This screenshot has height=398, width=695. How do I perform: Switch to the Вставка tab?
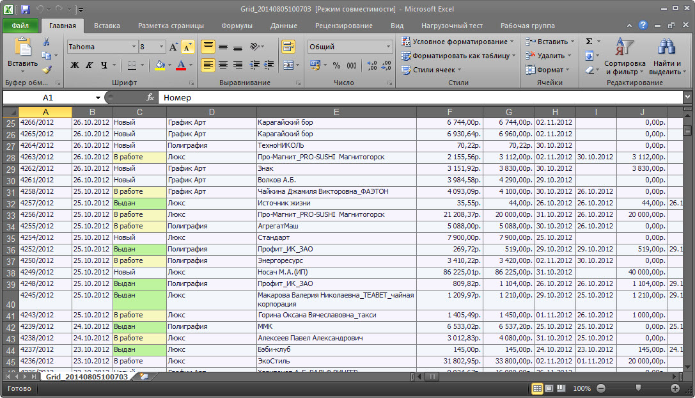(107, 26)
